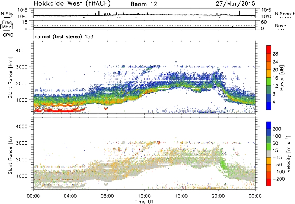Click the 'Freq. [MHz]' axis label

[x=7, y=25]
